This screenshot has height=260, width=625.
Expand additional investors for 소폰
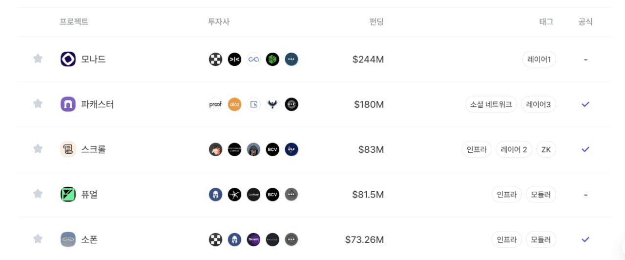click(x=292, y=240)
